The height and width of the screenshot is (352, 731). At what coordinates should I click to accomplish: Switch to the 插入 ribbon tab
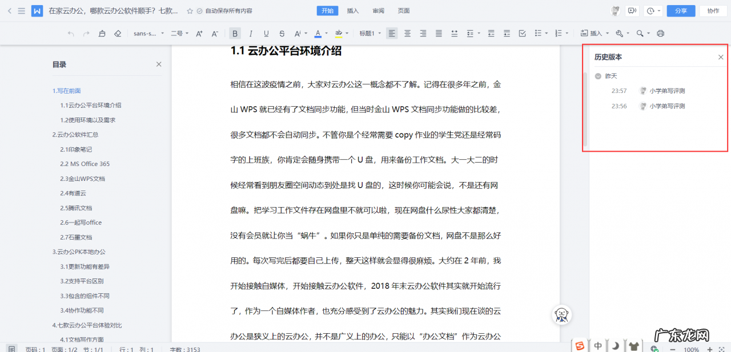tap(352, 10)
